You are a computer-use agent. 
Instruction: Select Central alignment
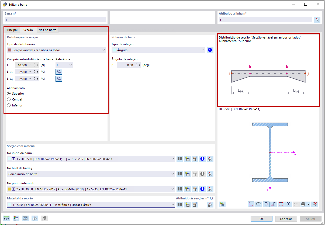point(9,99)
